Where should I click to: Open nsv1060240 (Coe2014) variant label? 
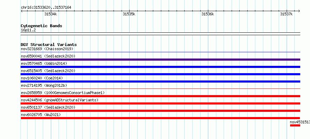point(42,78)
